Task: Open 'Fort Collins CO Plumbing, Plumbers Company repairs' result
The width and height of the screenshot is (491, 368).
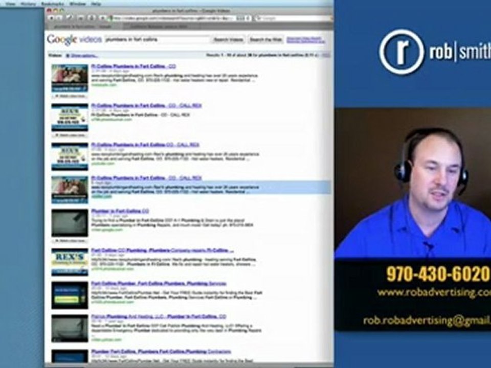Action: coord(162,250)
